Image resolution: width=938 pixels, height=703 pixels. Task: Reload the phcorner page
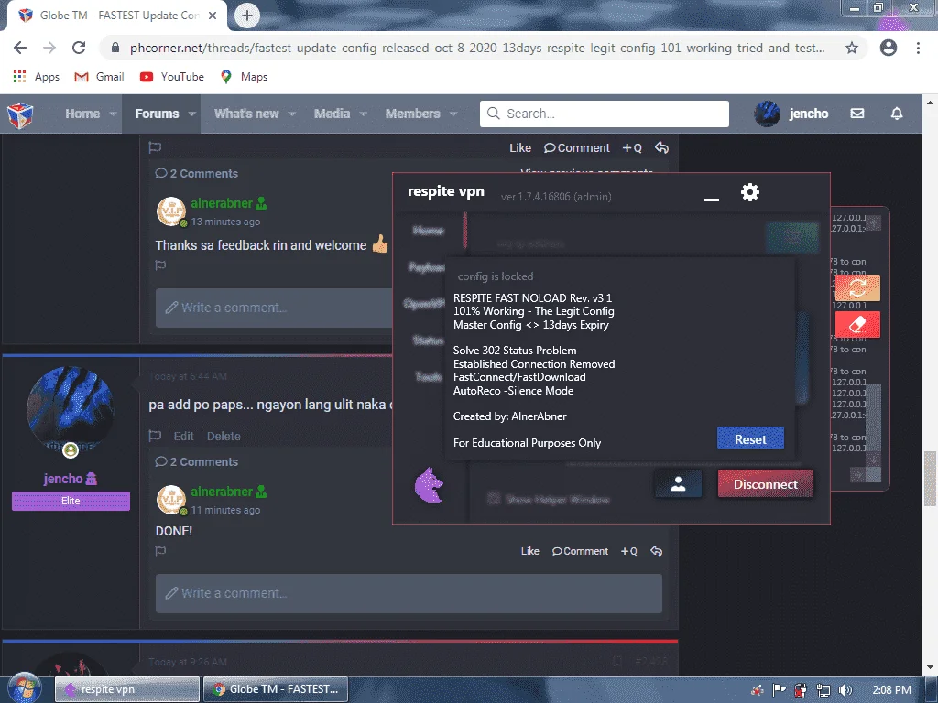tap(79, 48)
